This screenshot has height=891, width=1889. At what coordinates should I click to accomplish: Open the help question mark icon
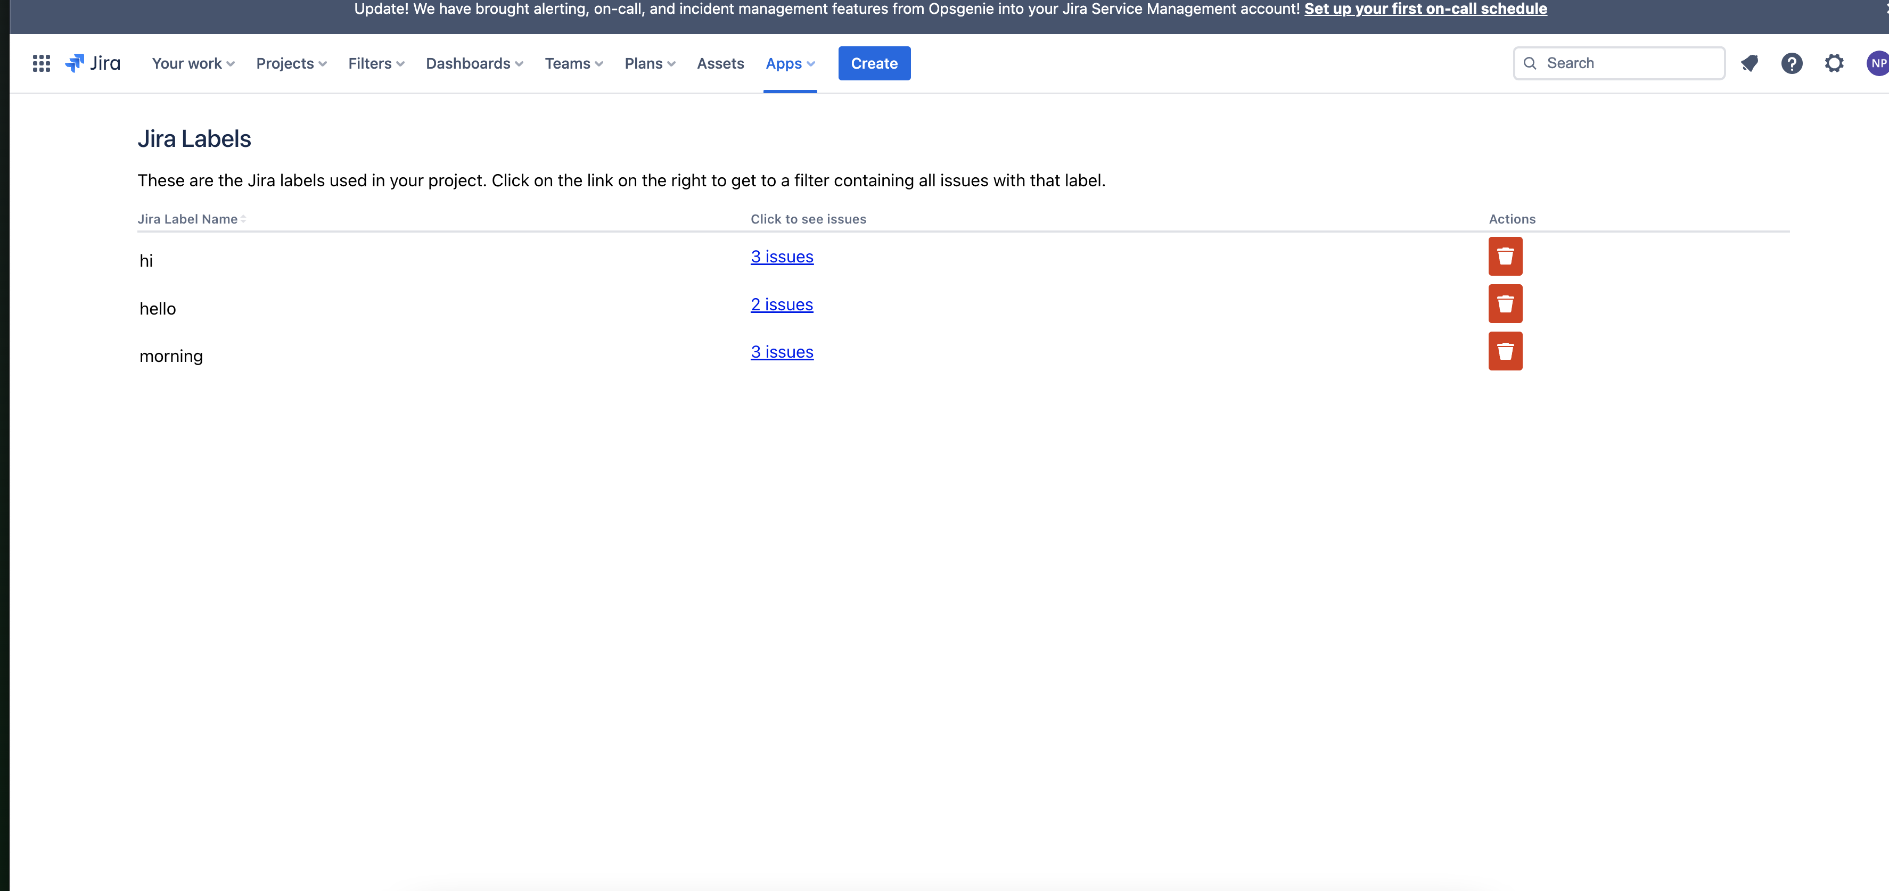(x=1792, y=63)
